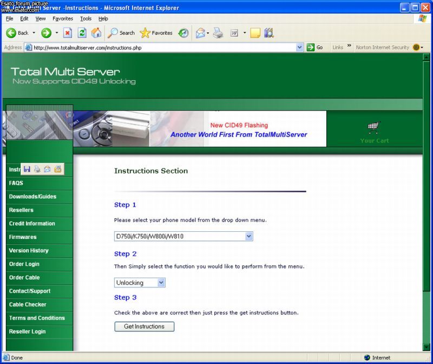Screen dimensions: 433x364
Task: Read Terms and Conditions link
Action: [x=37, y=318]
